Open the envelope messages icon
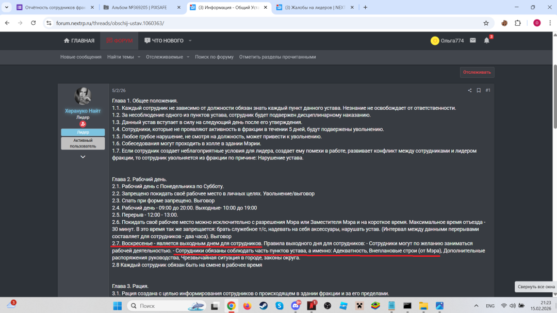Viewport: 557px width, 313px height. click(x=472, y=40)
